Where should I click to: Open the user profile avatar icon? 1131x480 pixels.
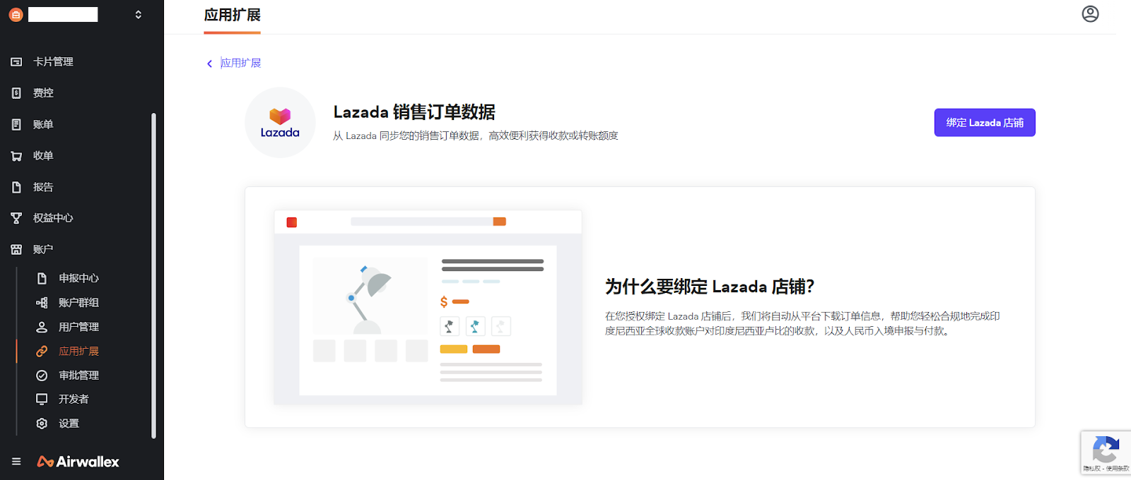pos(1090,14)
